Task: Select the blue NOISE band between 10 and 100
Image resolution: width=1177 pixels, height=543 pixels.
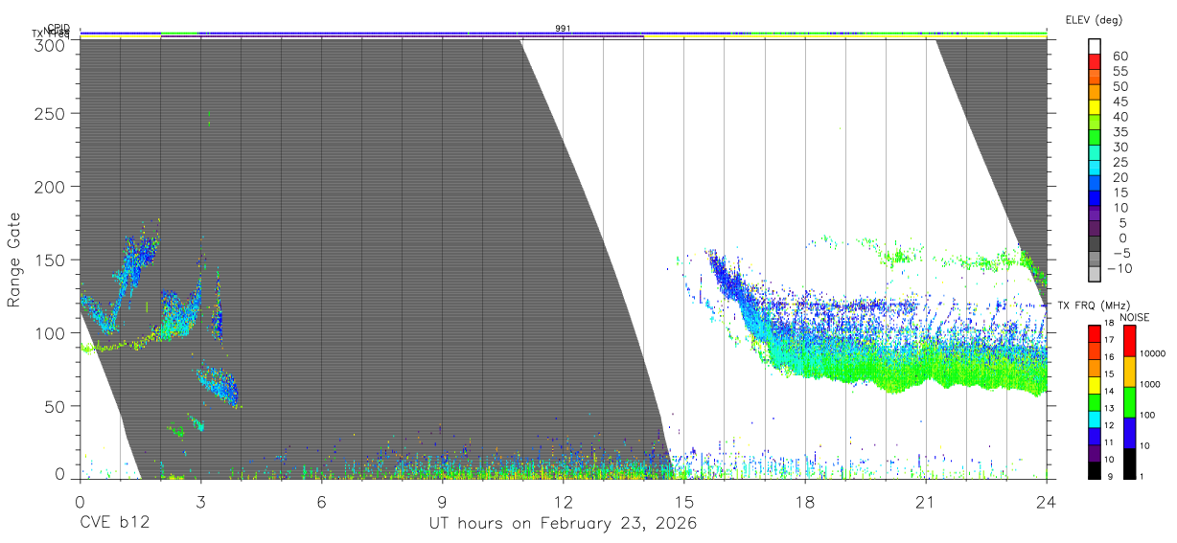Action: click(x=1131, y=431)
